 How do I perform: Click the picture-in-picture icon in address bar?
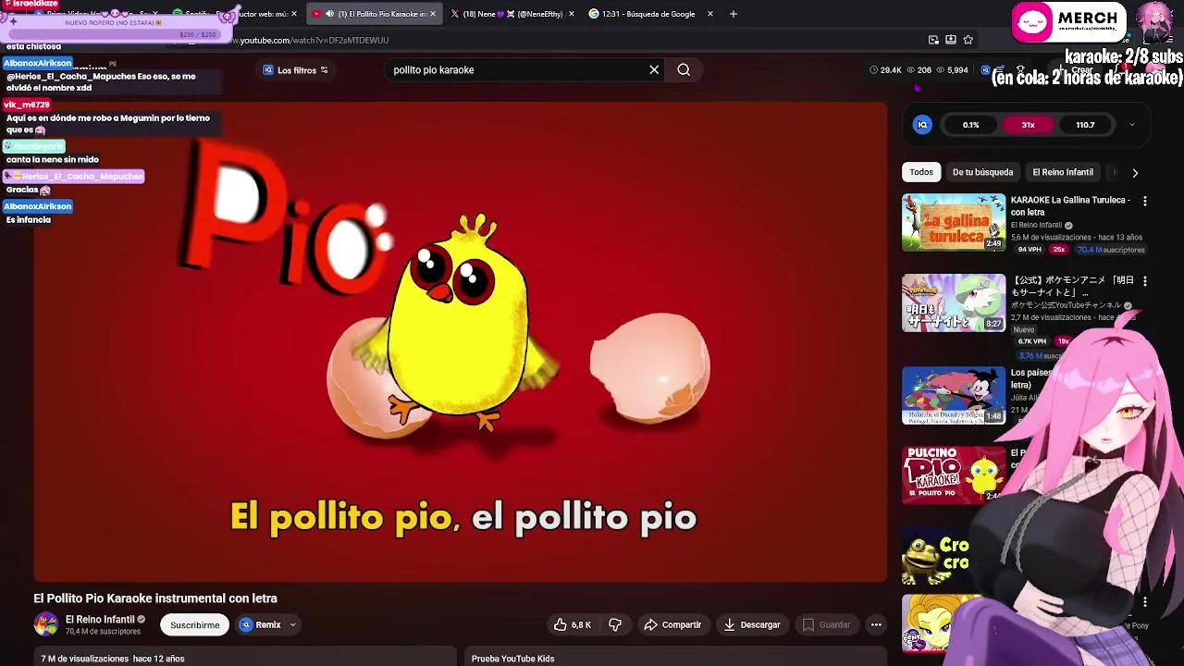coord(933,40)
